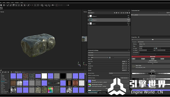The width and height of the screenshot is (170, 97).
Task: Remove the Height channel with its X icon
Action: [x=129, y=64]
